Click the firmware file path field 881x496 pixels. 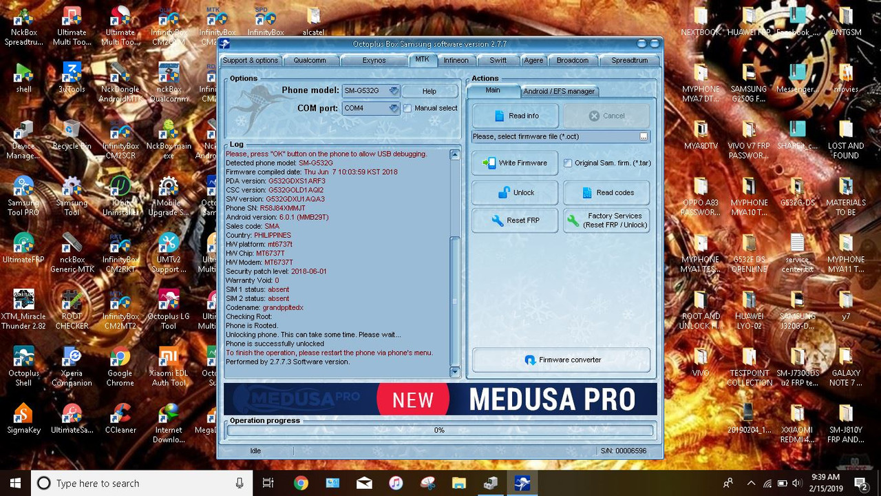click(555, 136)
